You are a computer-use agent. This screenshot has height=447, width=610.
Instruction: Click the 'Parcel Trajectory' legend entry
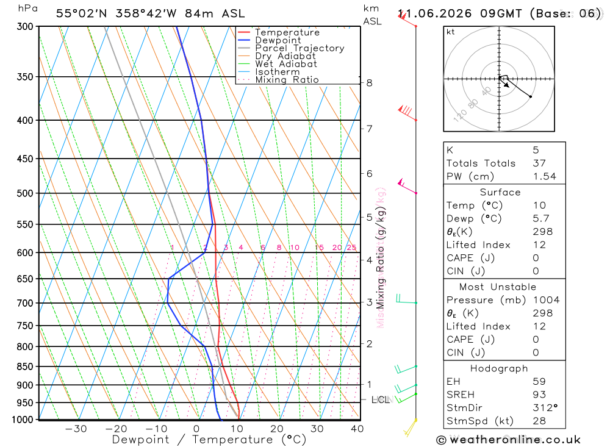click(300, 48)
